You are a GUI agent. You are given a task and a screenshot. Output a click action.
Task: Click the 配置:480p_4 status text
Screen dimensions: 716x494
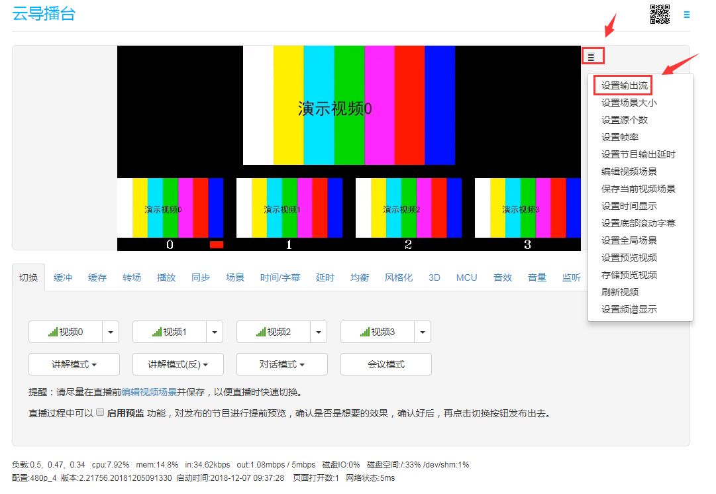coord(34,478)
